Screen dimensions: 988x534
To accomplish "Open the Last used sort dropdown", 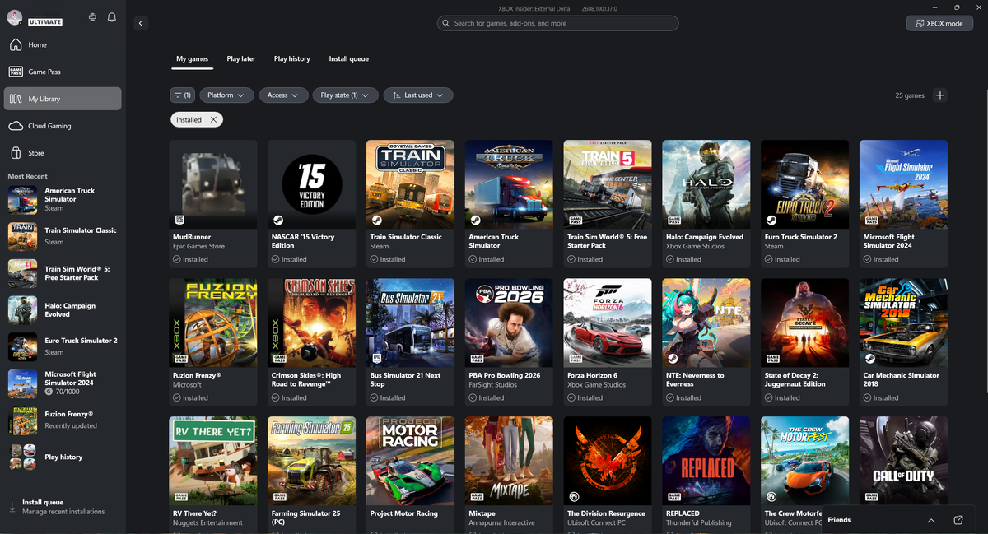I will [x=417, y=95].
